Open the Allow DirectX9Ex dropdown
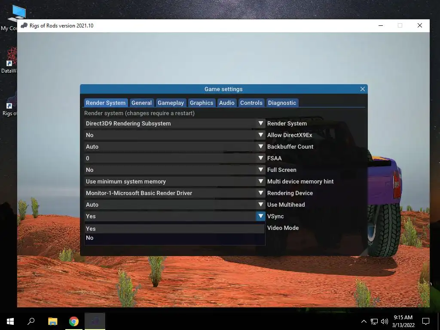The width and height of the screenshot is (440, 330). tap(174, 135)
